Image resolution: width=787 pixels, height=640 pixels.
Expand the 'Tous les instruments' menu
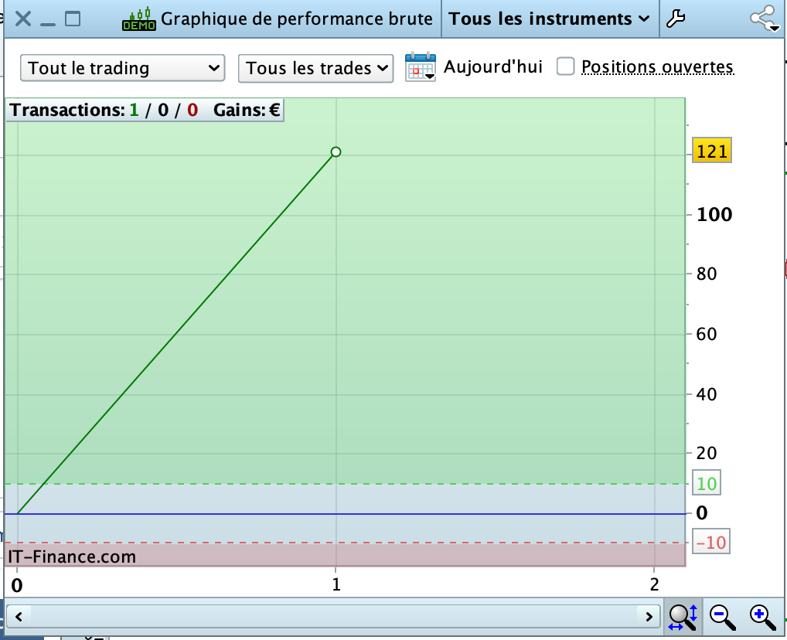(549, 19)
